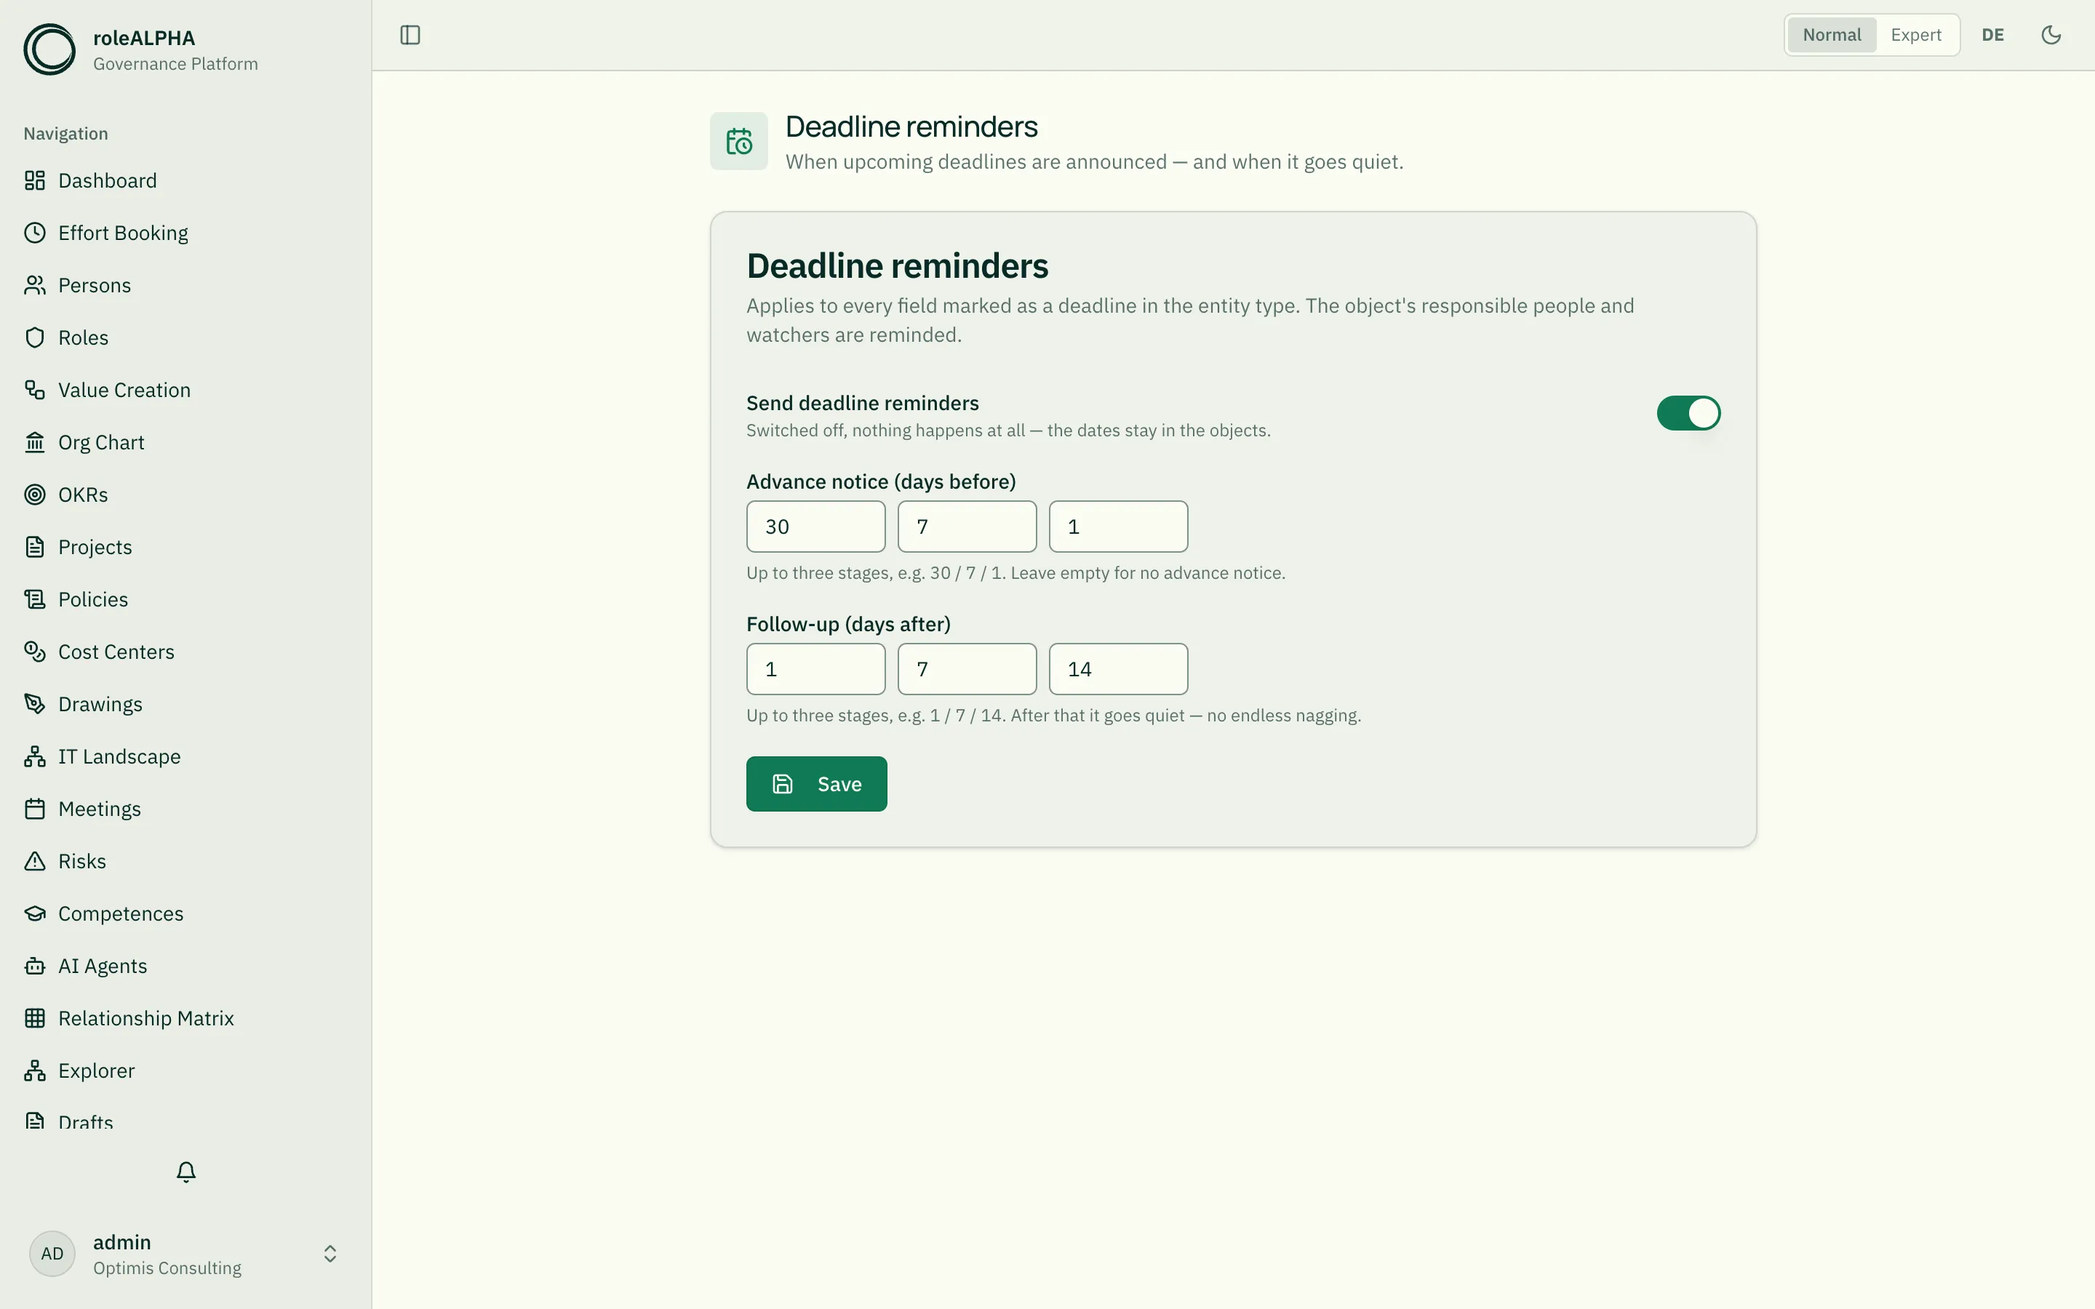
Task: Open Drawings pen icon
Action: tap(35, 704)
